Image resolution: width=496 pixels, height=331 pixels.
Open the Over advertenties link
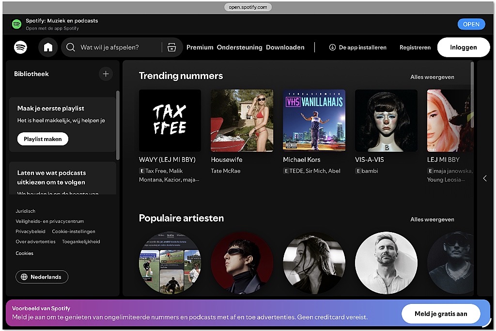click(35, 241)
